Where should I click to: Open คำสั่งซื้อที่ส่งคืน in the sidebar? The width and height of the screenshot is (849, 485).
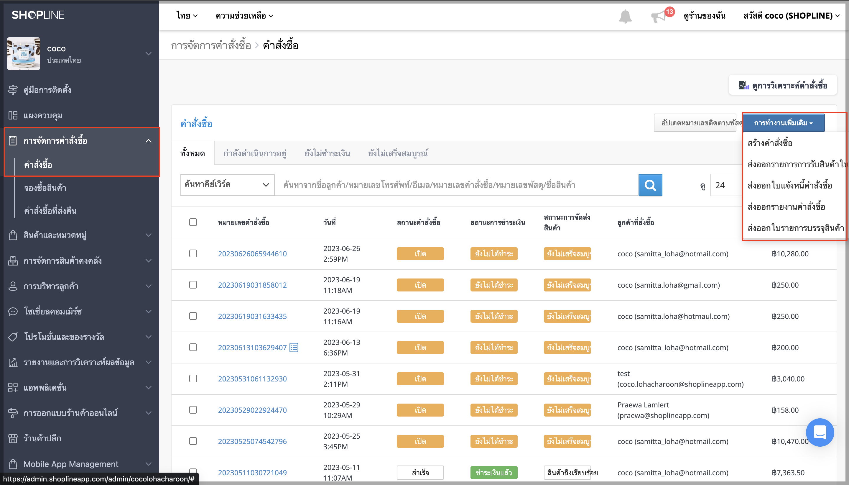coord(50,211)
